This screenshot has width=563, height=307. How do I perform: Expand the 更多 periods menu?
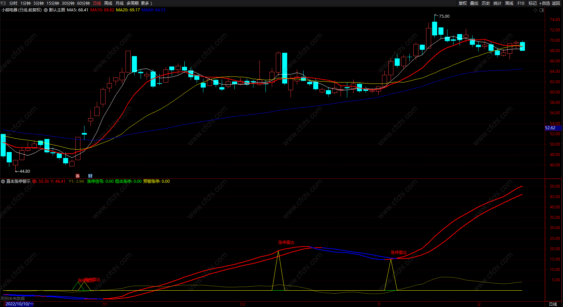coord(147,3)
